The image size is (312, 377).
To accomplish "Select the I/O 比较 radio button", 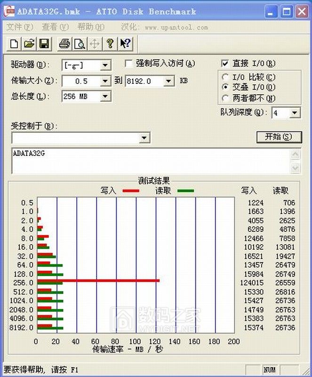I will (225, 77).
